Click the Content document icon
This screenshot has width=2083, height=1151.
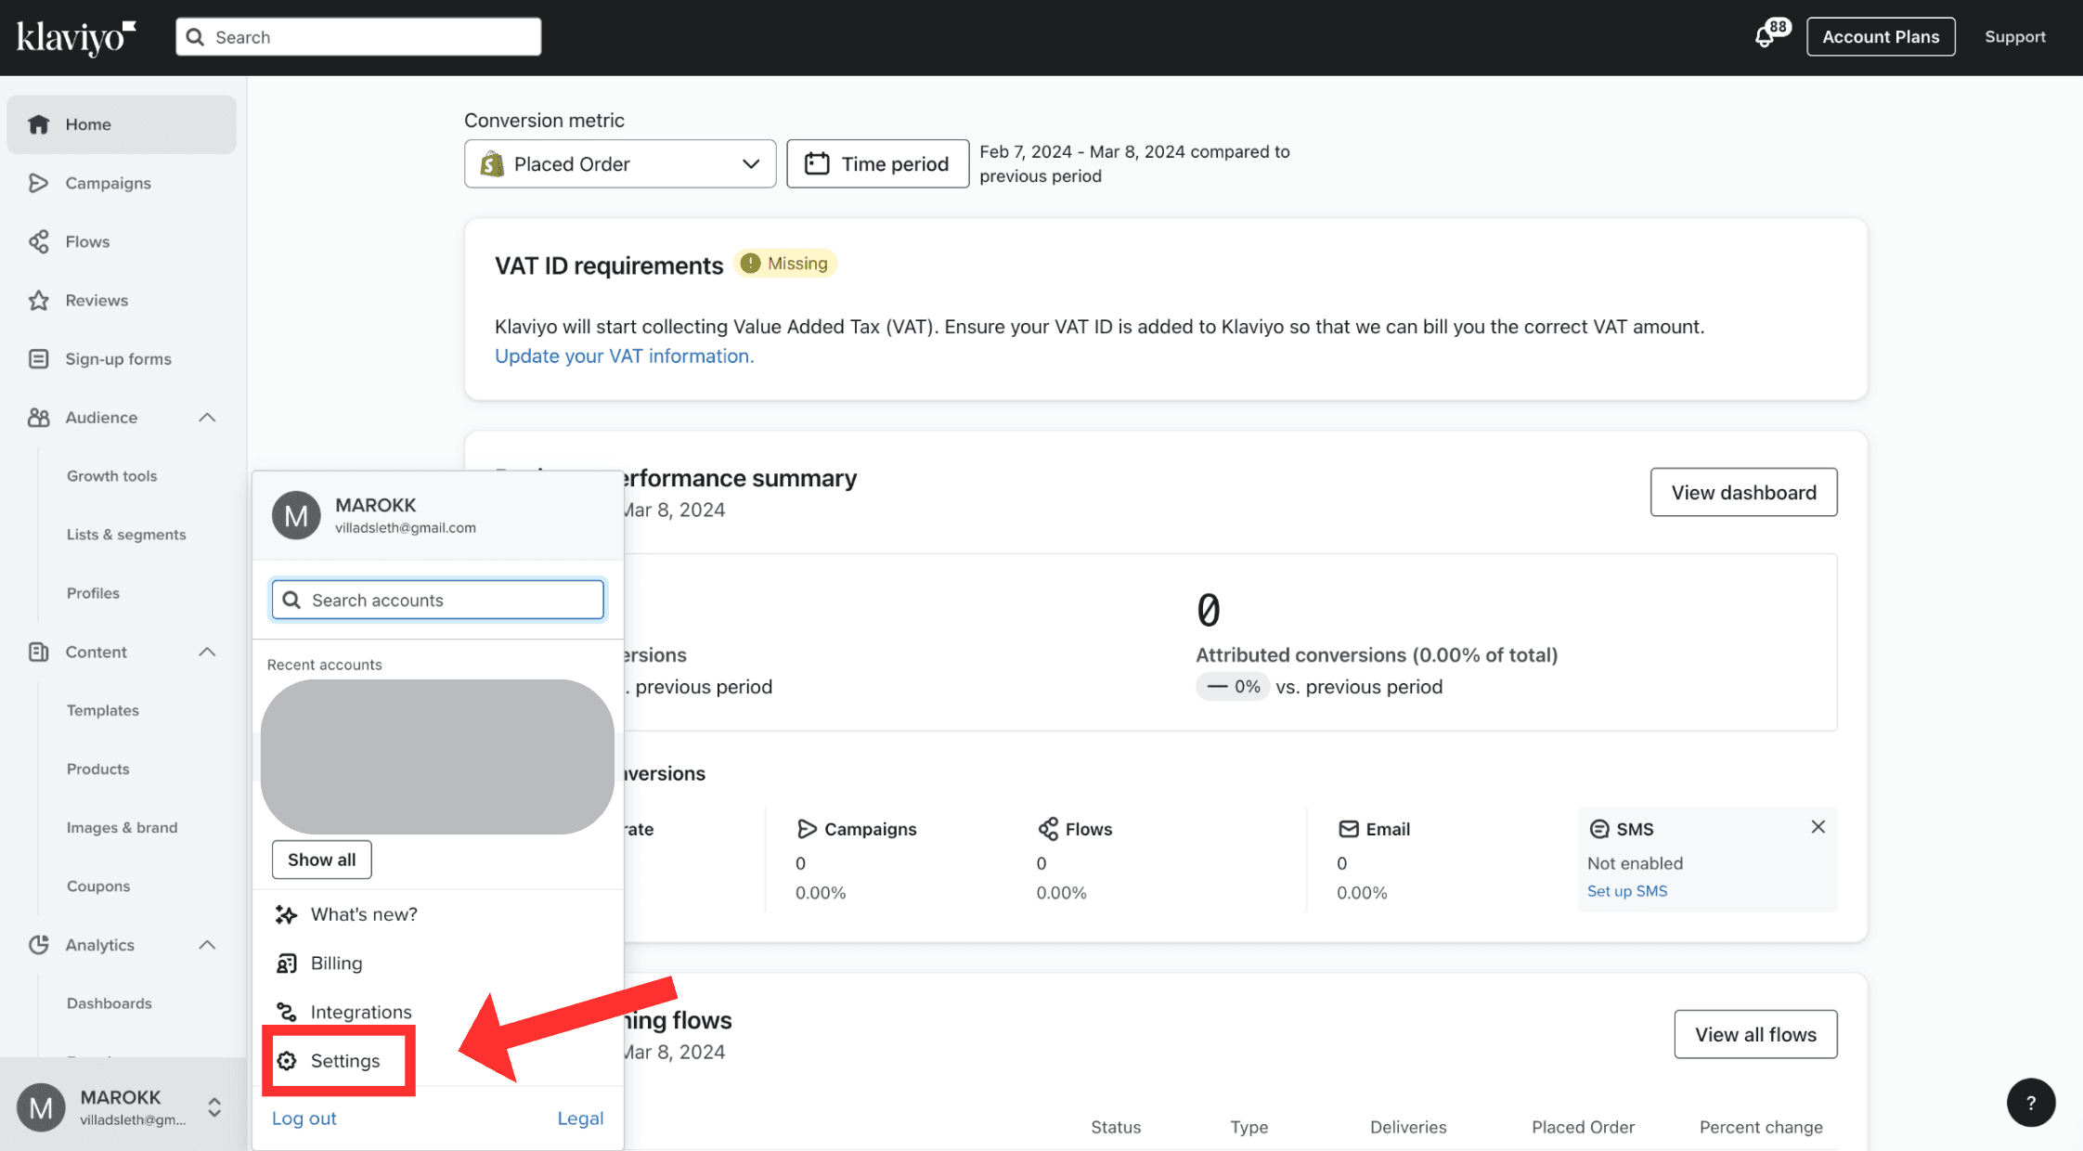click(x=38, y=652)
